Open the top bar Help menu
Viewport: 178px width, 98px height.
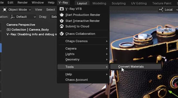51,3
